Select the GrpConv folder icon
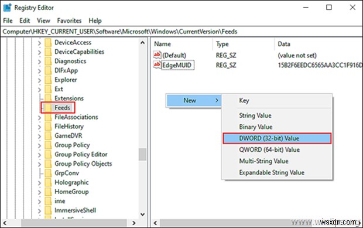363x228 pixels. (48, 173)
